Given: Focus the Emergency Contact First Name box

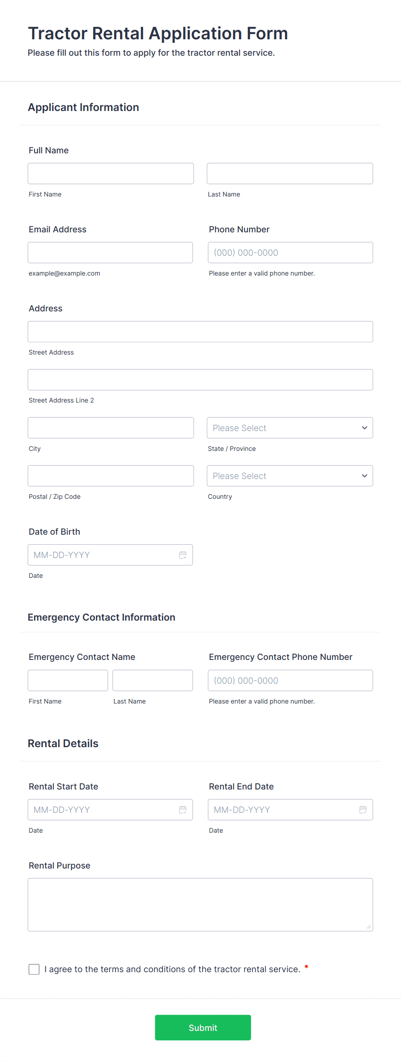Looking at the screenshot, I should (68, 681).
